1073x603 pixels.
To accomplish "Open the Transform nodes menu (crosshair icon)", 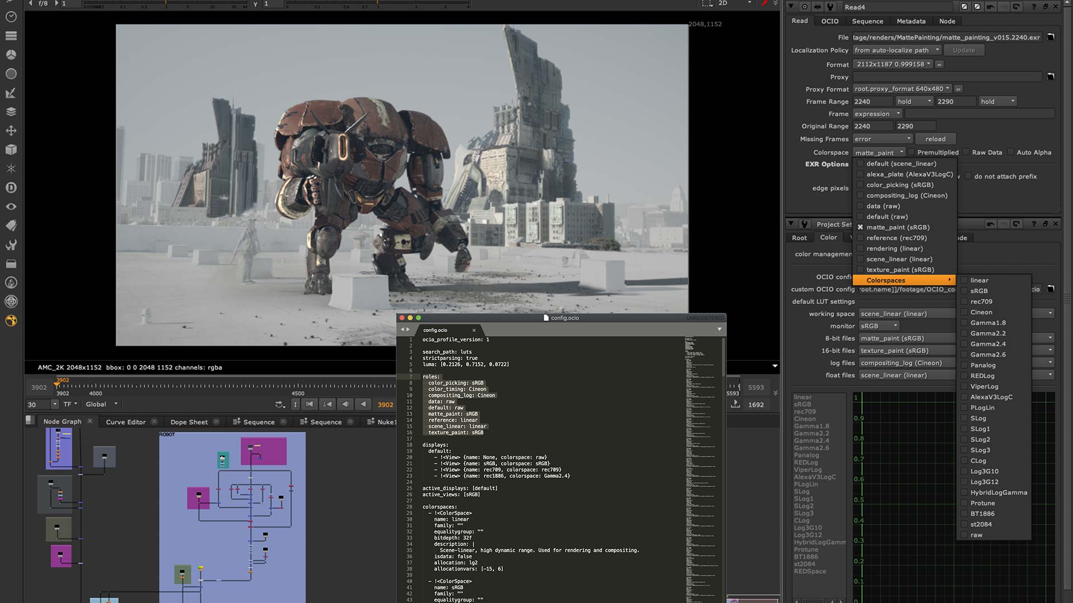I will [11, 130].
